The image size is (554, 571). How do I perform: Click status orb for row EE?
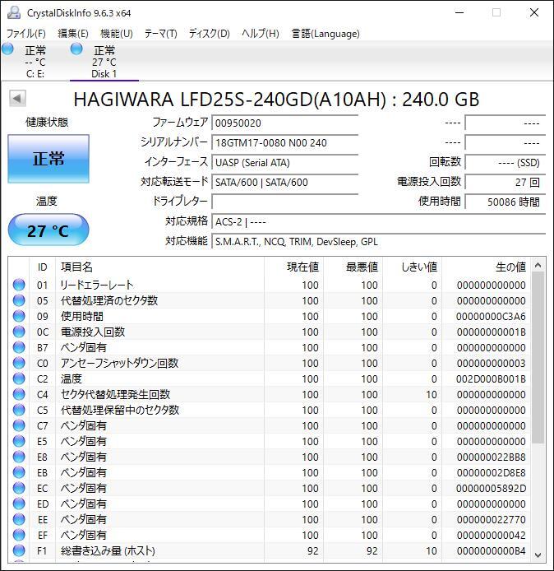[x=19, y=520]
